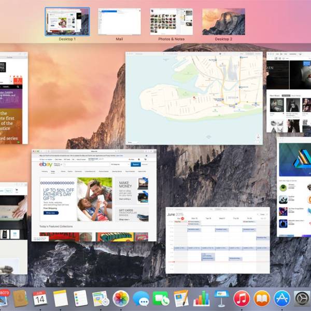Click Today's Featured Collections heading on eBay
Screen dimensions: 311x311
(56, 227)
